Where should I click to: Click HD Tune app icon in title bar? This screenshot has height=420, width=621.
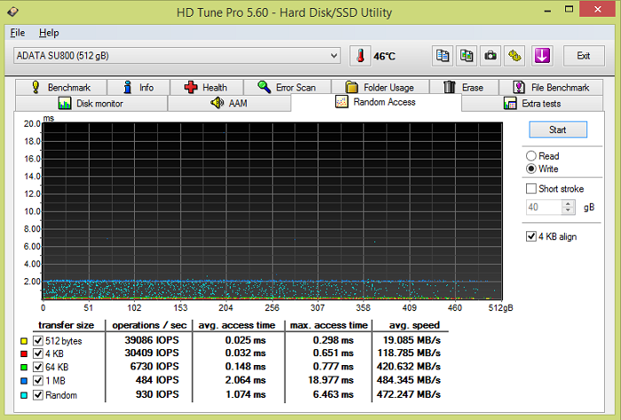click(x=12, y=12)
